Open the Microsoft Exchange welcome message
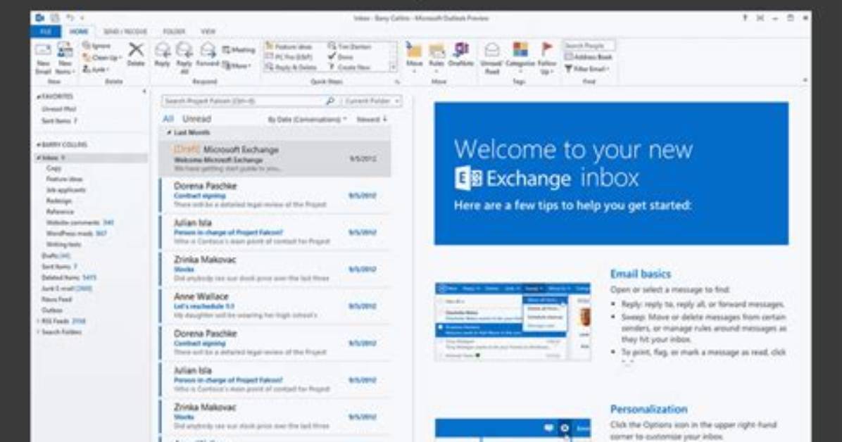The image size is (842, 442). coord(275,158)
